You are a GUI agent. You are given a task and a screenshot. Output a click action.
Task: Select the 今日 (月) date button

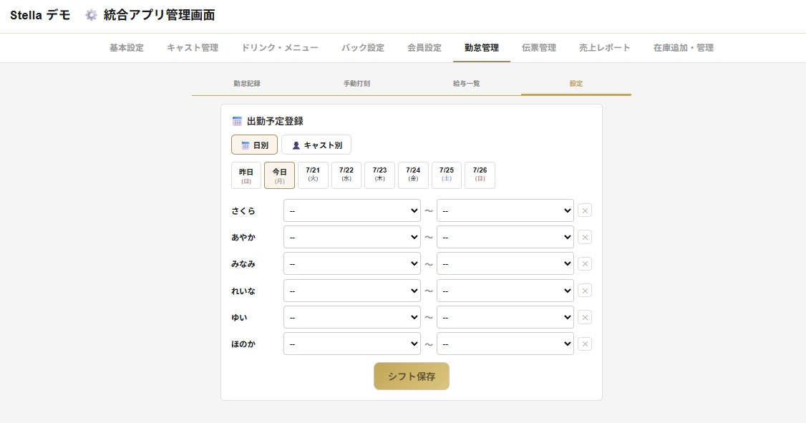click(280, 175)
